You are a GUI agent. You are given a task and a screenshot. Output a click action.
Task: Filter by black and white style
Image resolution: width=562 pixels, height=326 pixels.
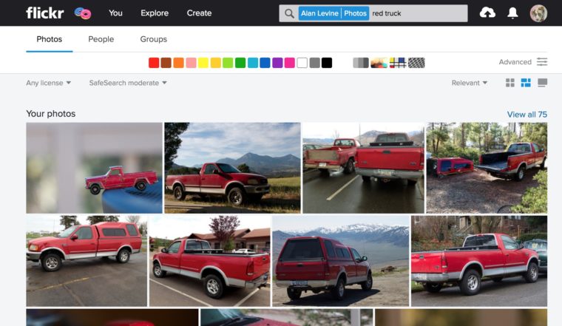click(x=361, y=63)
